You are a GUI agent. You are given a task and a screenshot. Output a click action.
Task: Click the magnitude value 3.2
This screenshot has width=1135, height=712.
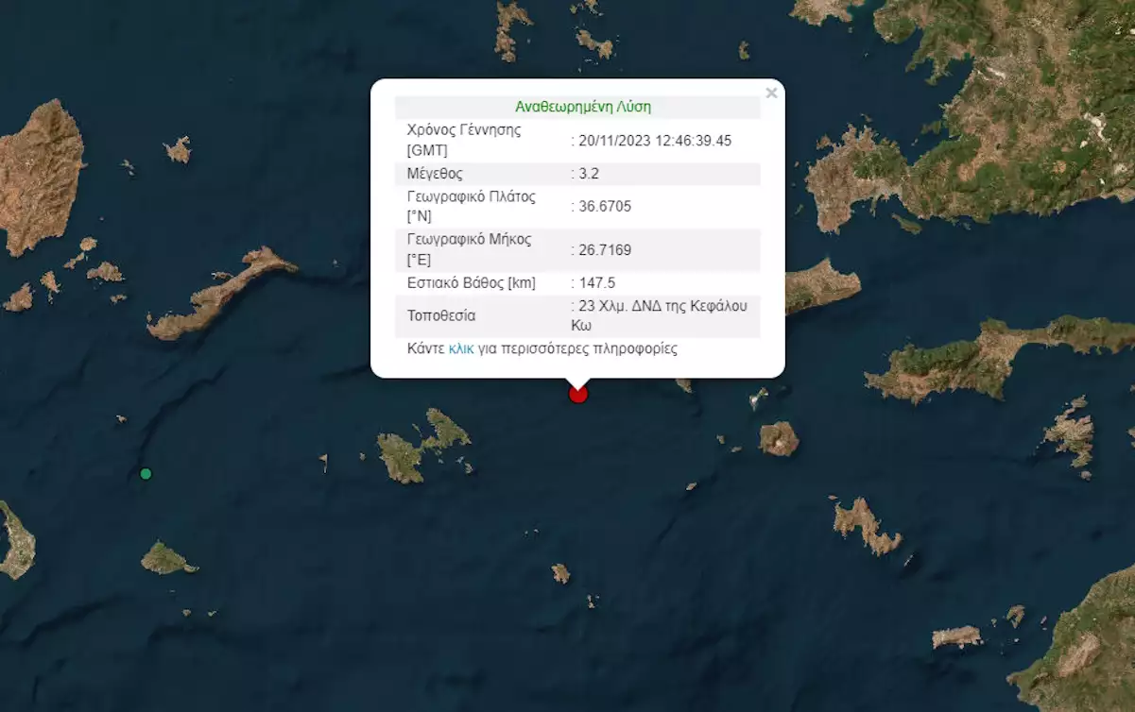(x=589, y=174)
